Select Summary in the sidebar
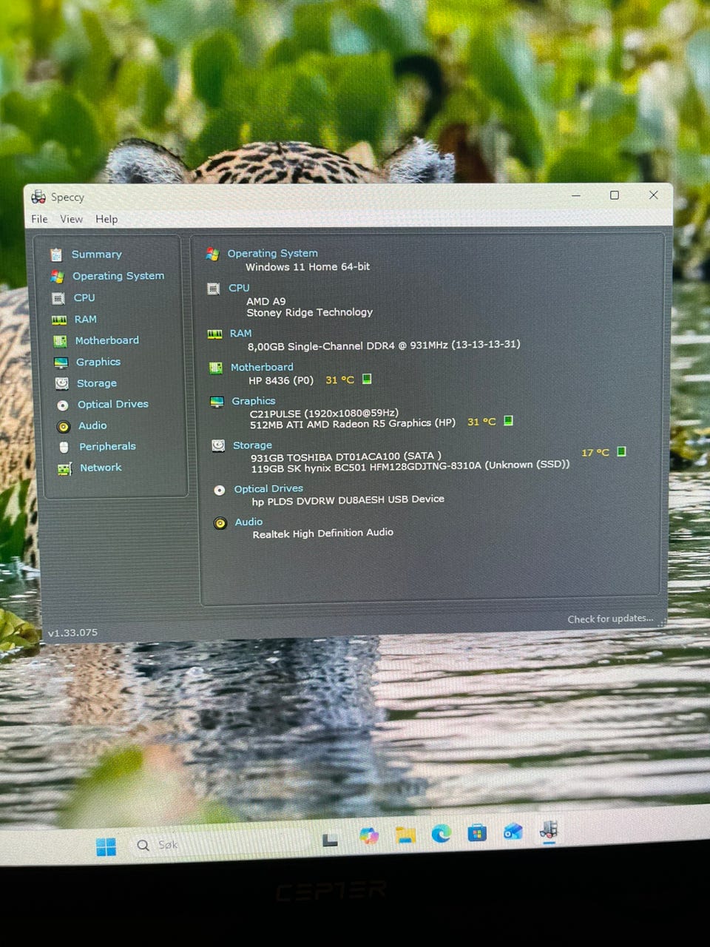 96,255
